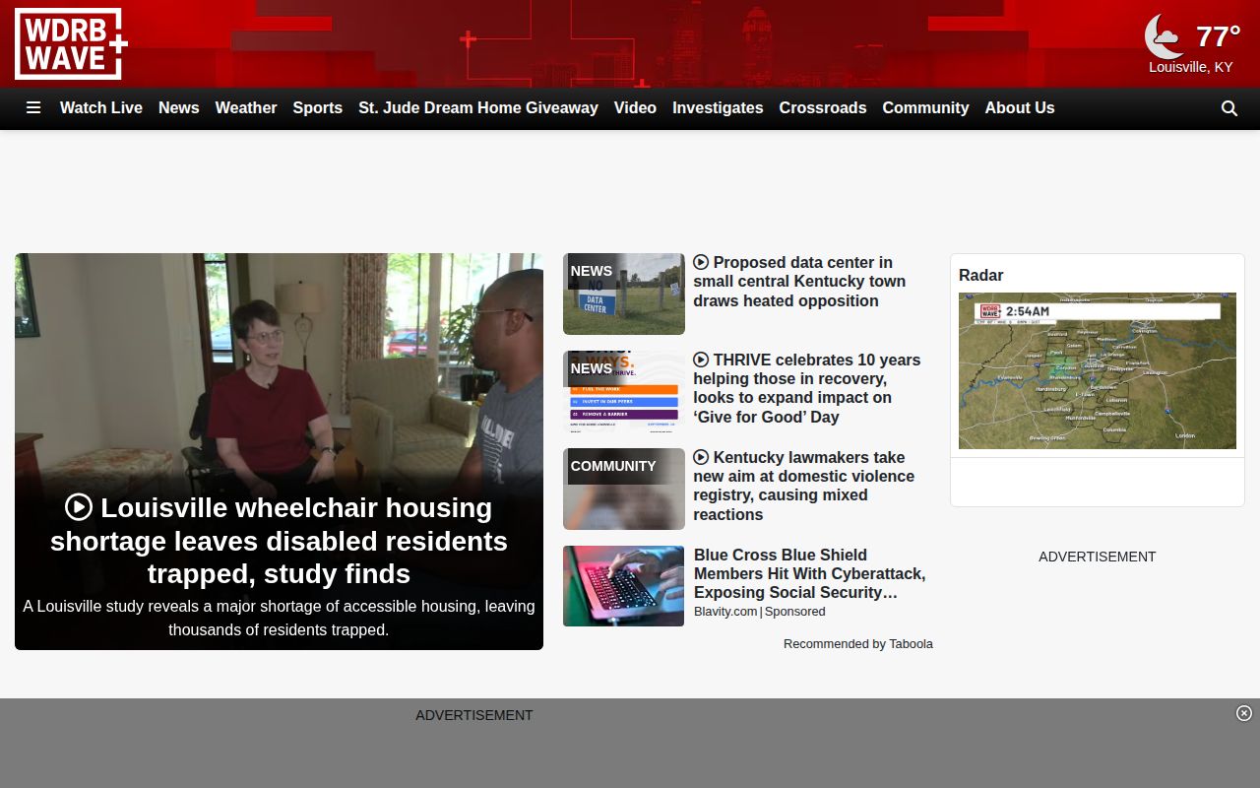
Task: Go to the Weather section
Action: click(246, 108)
